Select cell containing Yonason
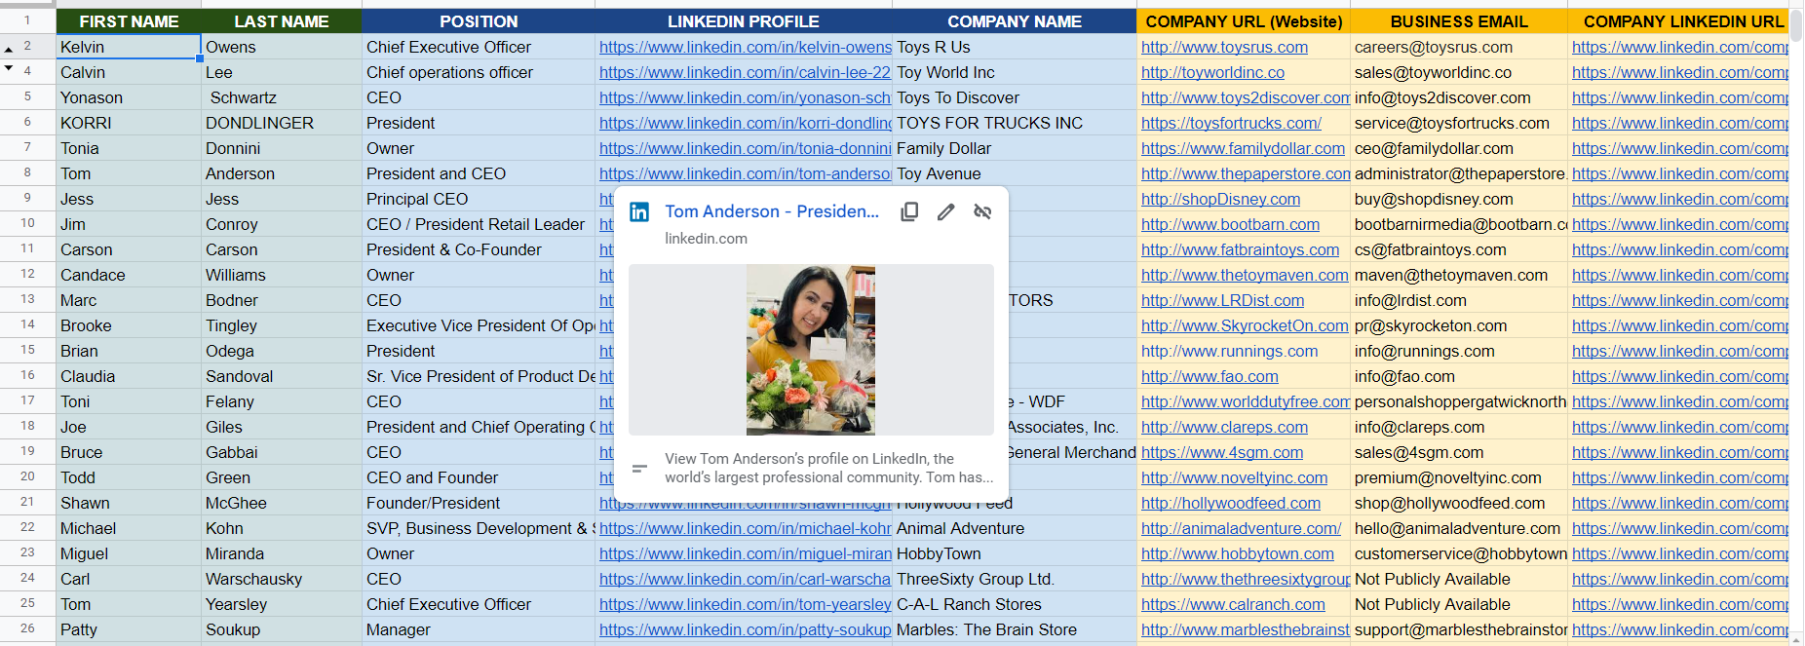The height and width of the screenshot is (646, 1805). pyautogui.click(x=129, y=97)
